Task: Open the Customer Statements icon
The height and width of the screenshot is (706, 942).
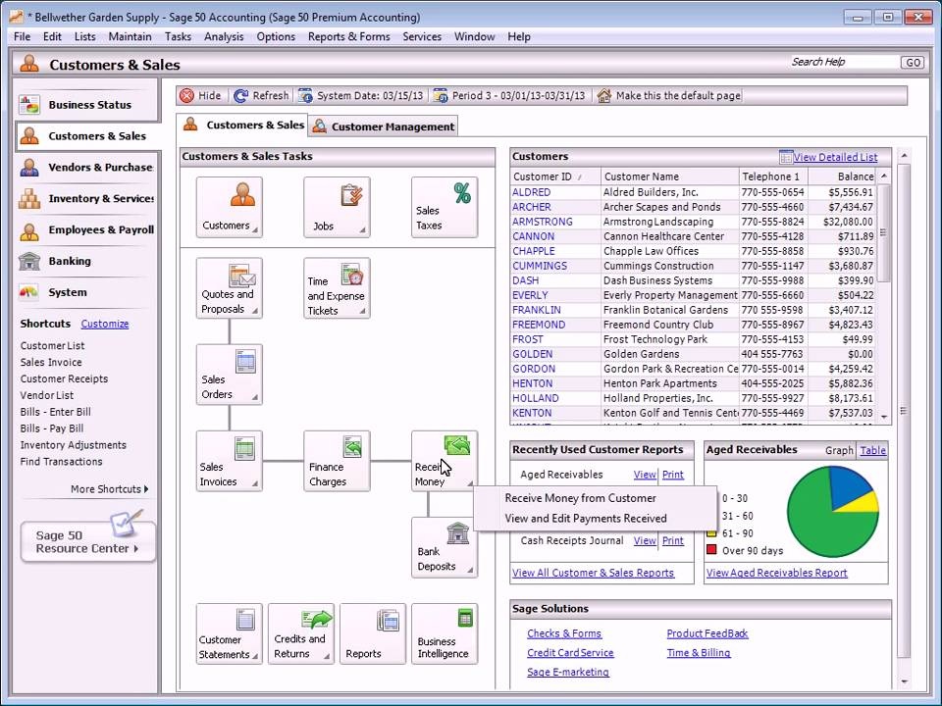Action: tap(229, 634)
